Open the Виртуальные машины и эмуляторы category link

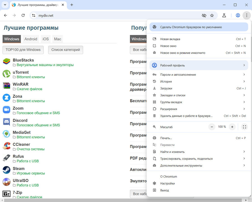click(45, 65)
